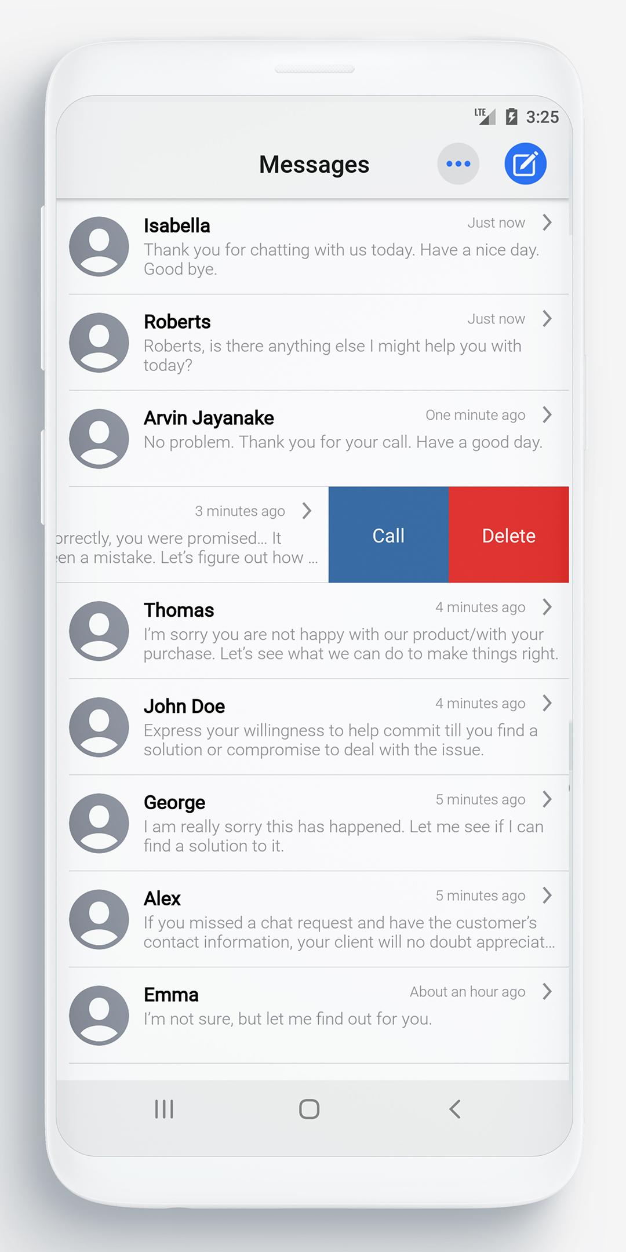626x1252 pixels.
Task: Open chevron on Roberts' conversation
Action: [x=547, y=319]
